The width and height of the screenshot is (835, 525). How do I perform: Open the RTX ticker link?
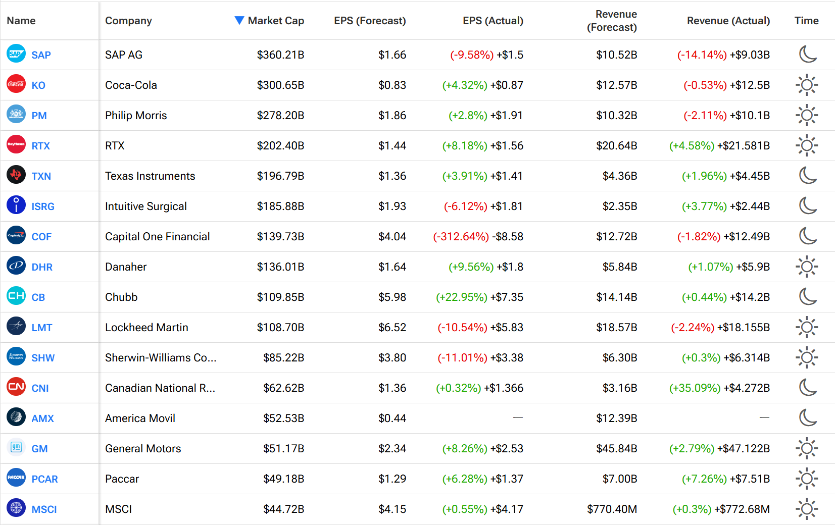[40, 146]
